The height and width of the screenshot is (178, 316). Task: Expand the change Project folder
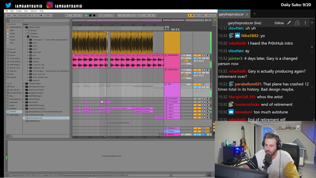click(24, 84)
